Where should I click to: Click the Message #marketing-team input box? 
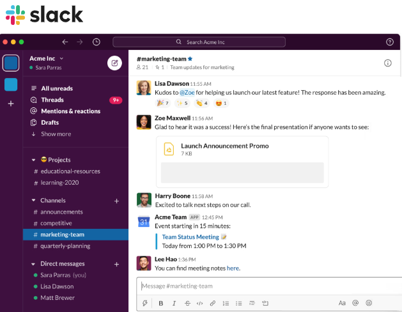(x=269, y=286)
